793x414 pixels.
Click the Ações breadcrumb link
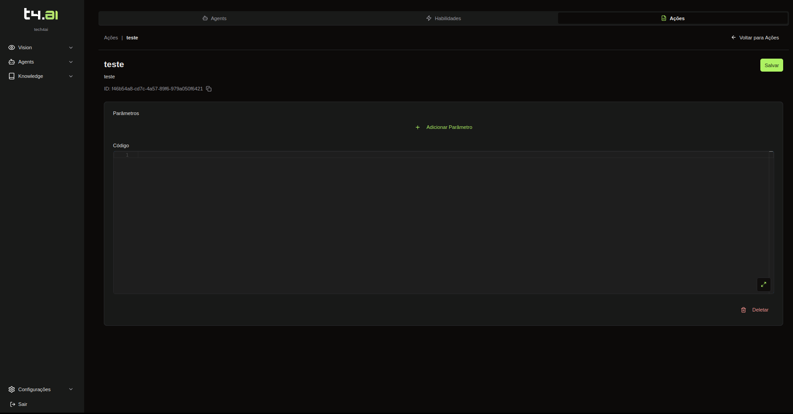click(111, 38)
